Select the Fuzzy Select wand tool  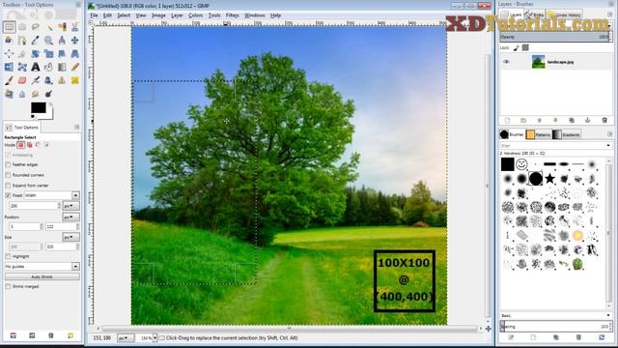[49, 27]
